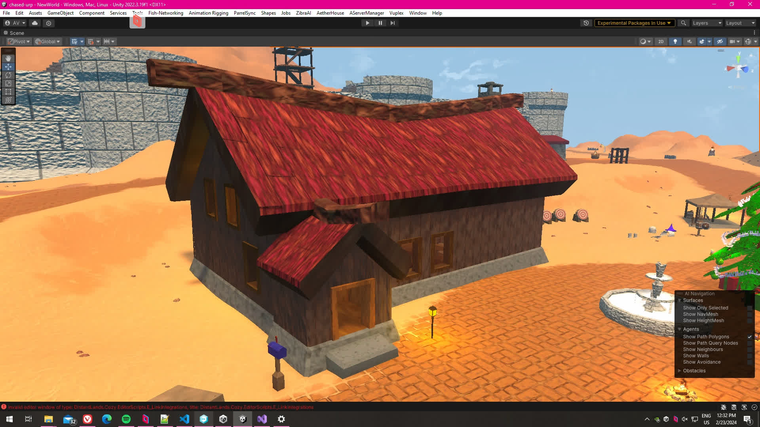This screenshot has width=760, height=427.
Task: Uncheck Show Path Polygons checkbox
Action: [749, 337]
